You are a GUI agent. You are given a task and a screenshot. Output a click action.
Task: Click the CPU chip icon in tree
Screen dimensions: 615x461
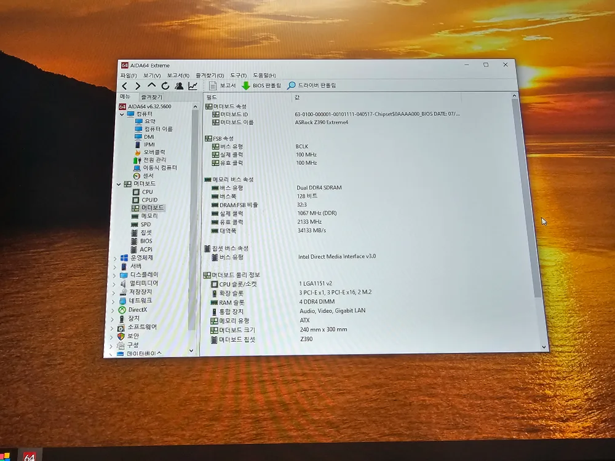pyautogui.click(x=136, y=192)
